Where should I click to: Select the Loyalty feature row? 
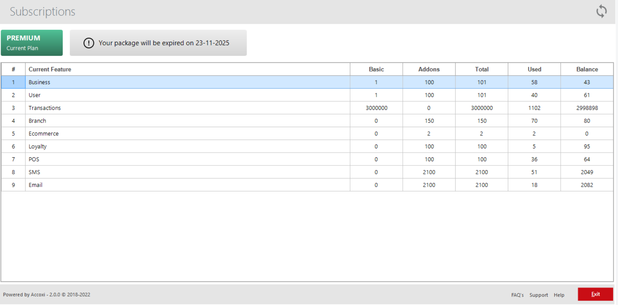(307, 146)
